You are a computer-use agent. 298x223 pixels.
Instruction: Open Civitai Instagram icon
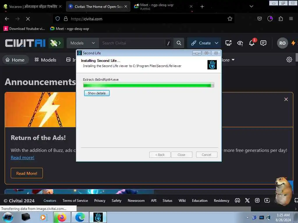tap(257, 200)
